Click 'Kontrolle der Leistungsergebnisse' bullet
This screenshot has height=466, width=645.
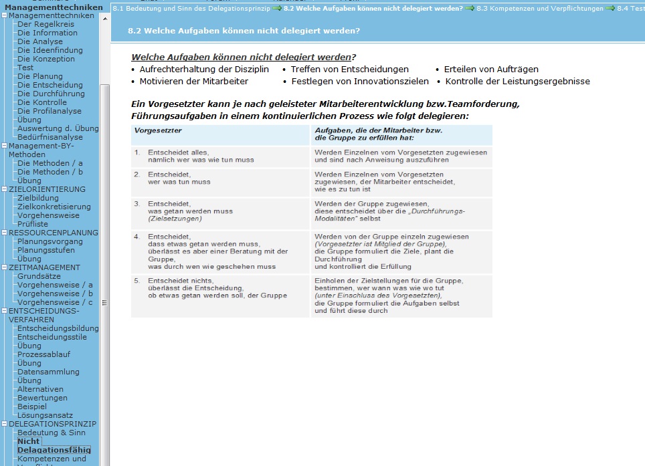(517, 82)
